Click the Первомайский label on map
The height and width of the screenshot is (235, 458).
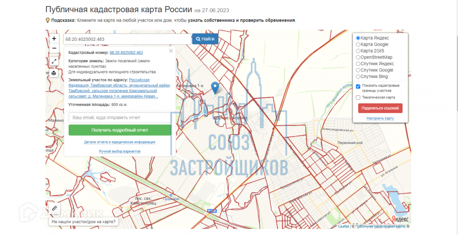point(350,143)
